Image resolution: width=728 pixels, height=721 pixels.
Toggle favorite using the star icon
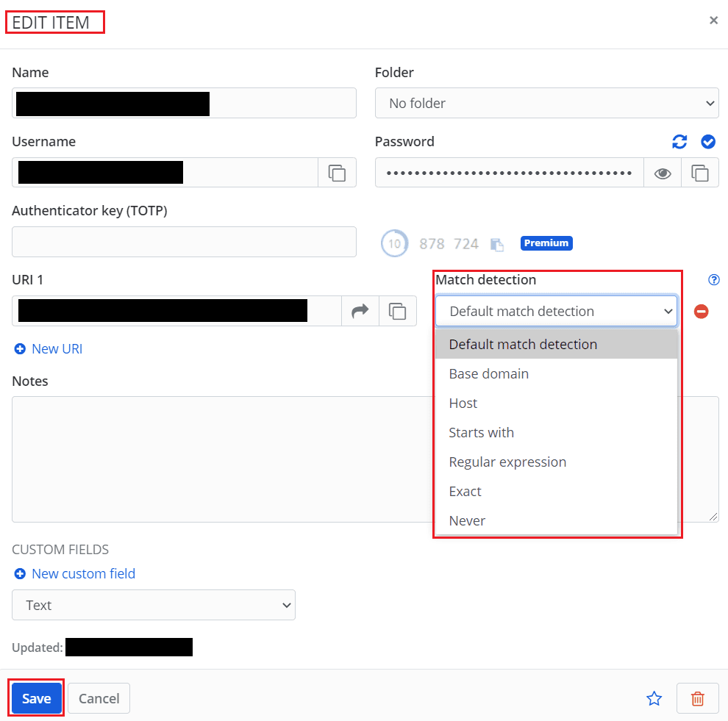click(654, 698)
